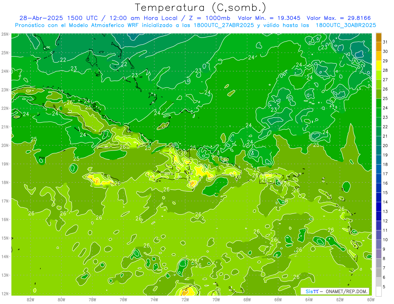Viewport: 394px width, 304px height.
Task: Click the 20N latitude axis label
Action: pyautogui.click(x=5, y=145)
